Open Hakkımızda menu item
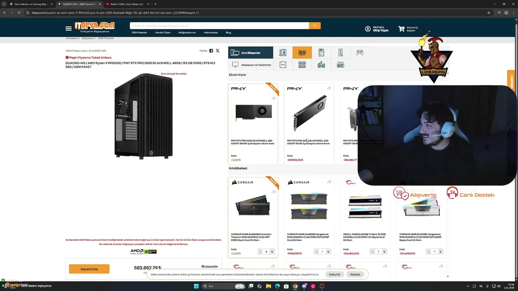 tap(210, 32)
